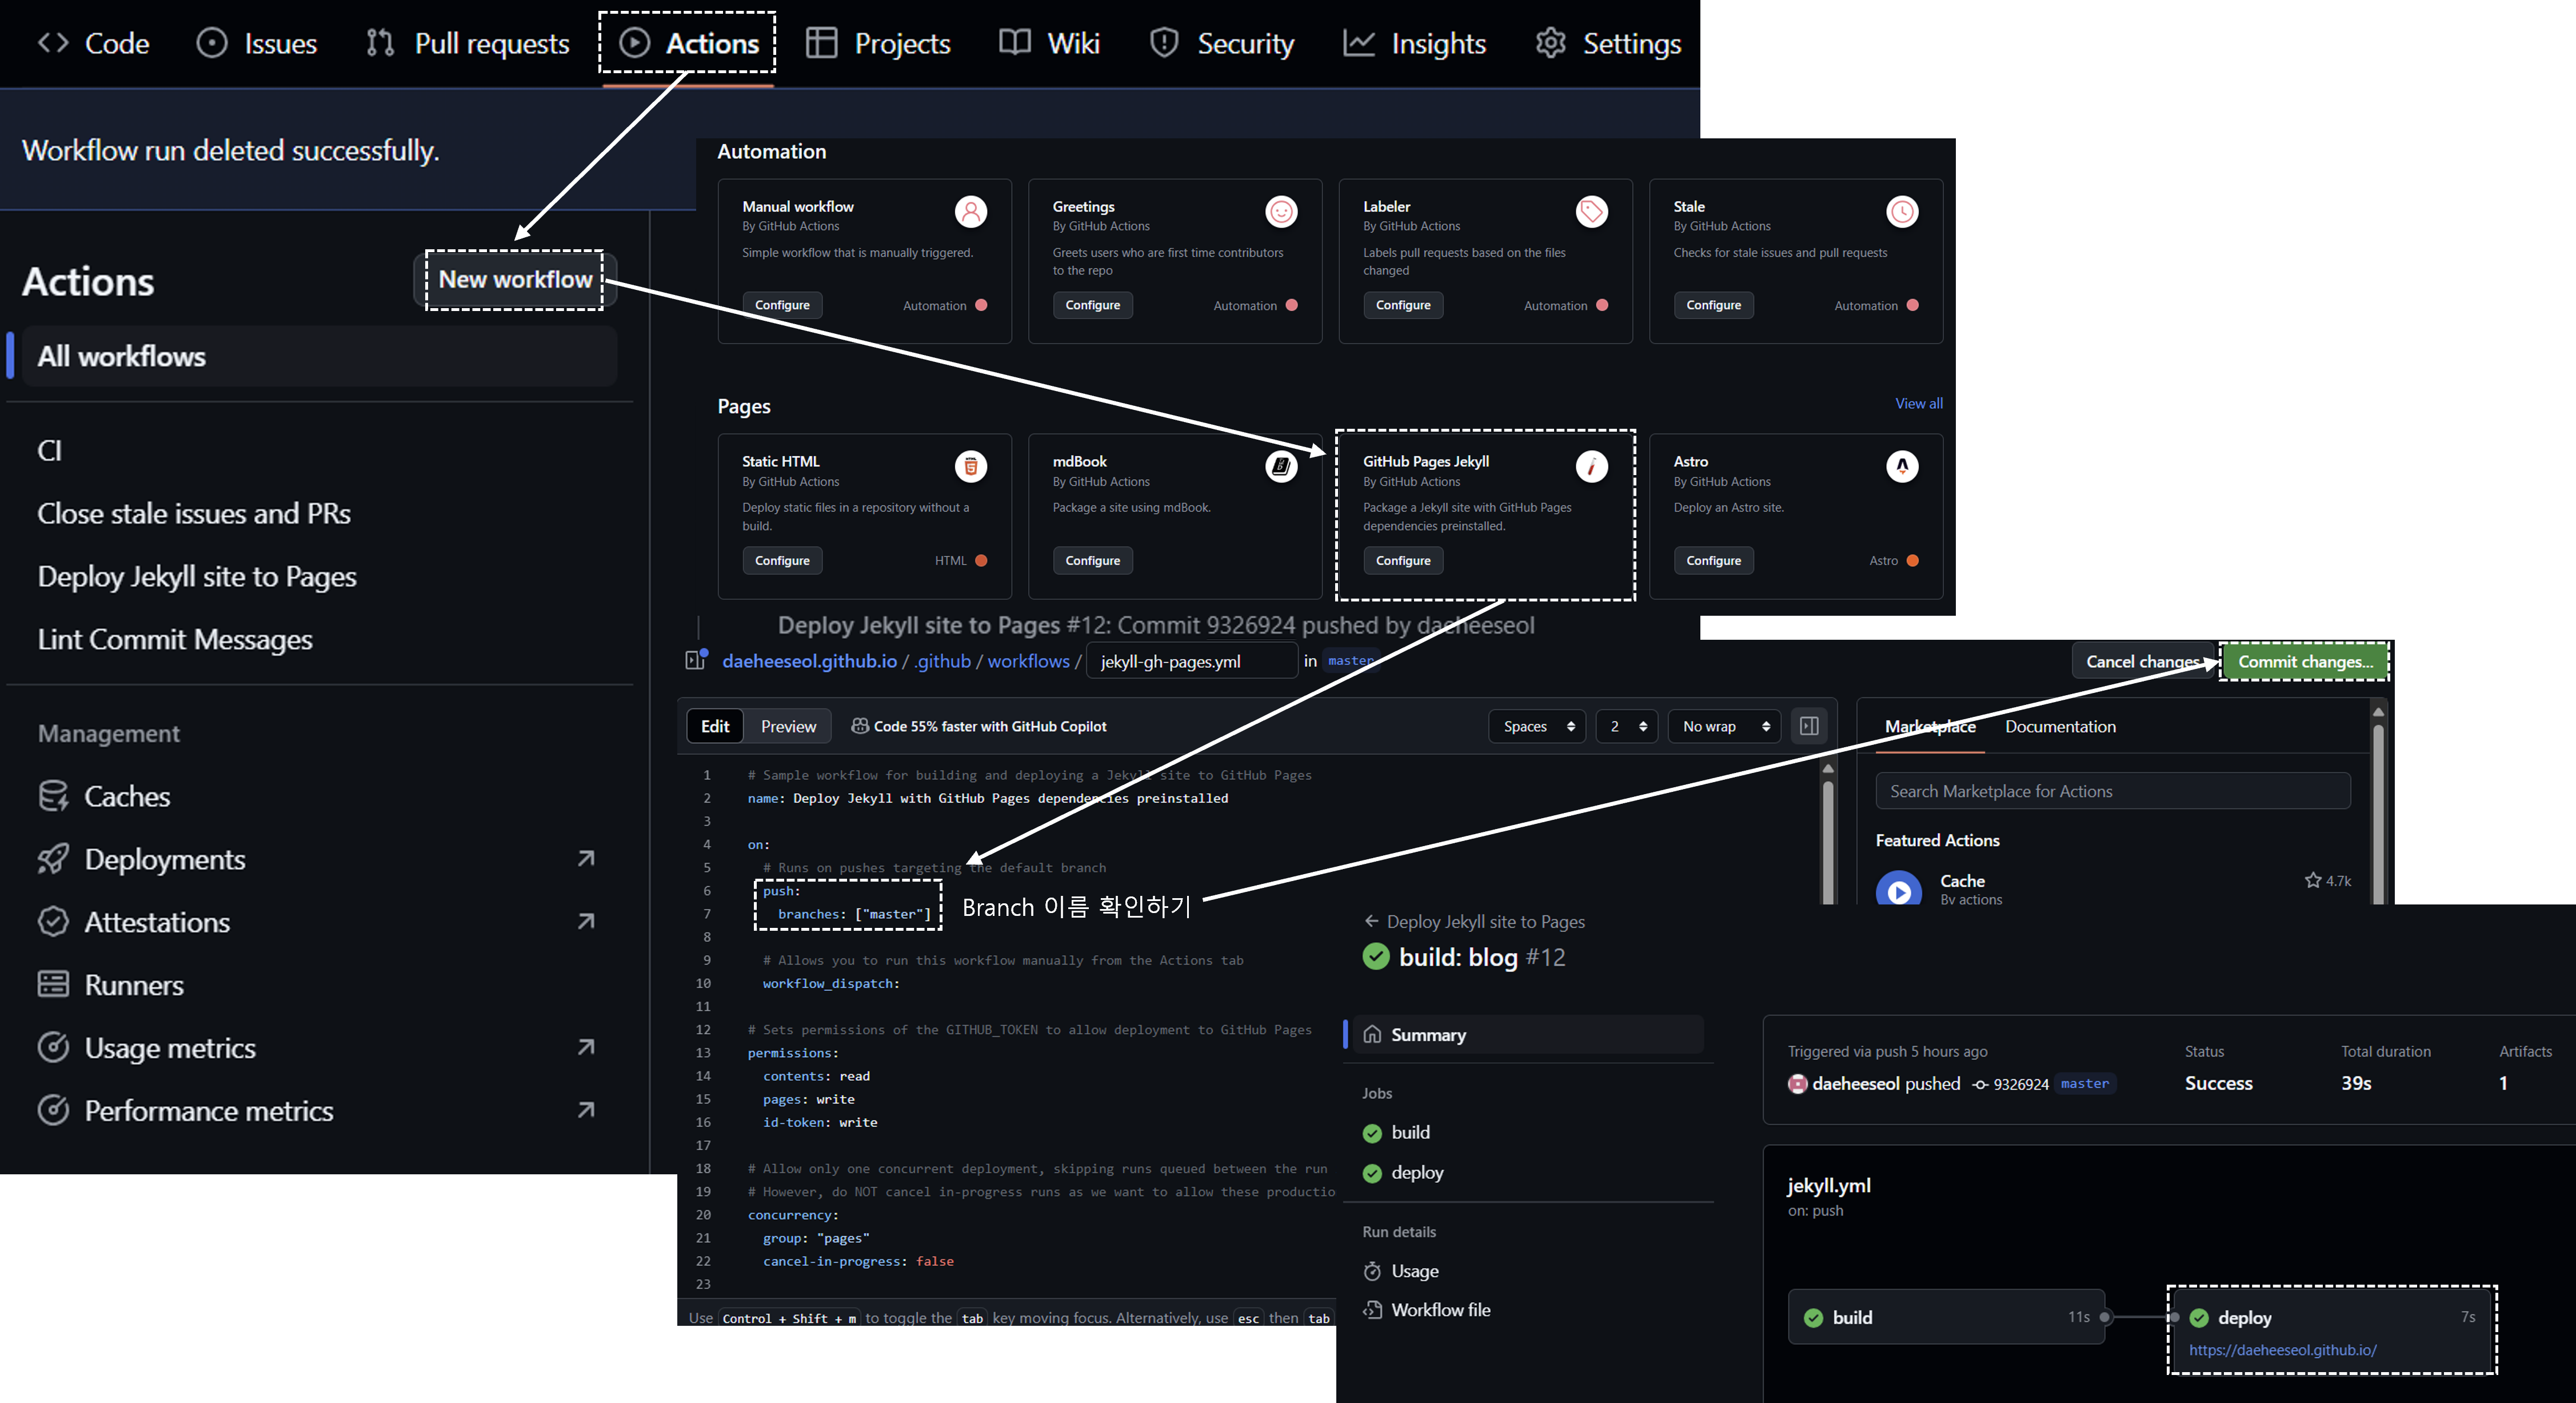This screenshot has height=1403, width=2576.
Task: Click the Cache action star icon
Action: (2312, 880)
